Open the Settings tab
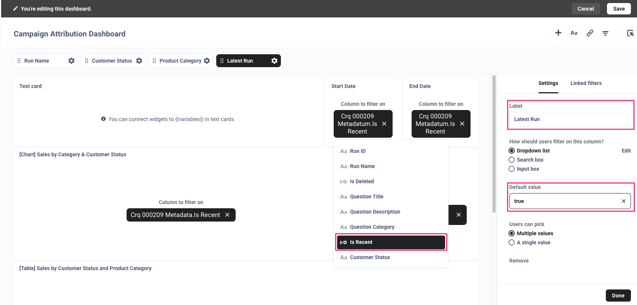The height and width of the screenshot is (305, 637). [x=548, y=83]
